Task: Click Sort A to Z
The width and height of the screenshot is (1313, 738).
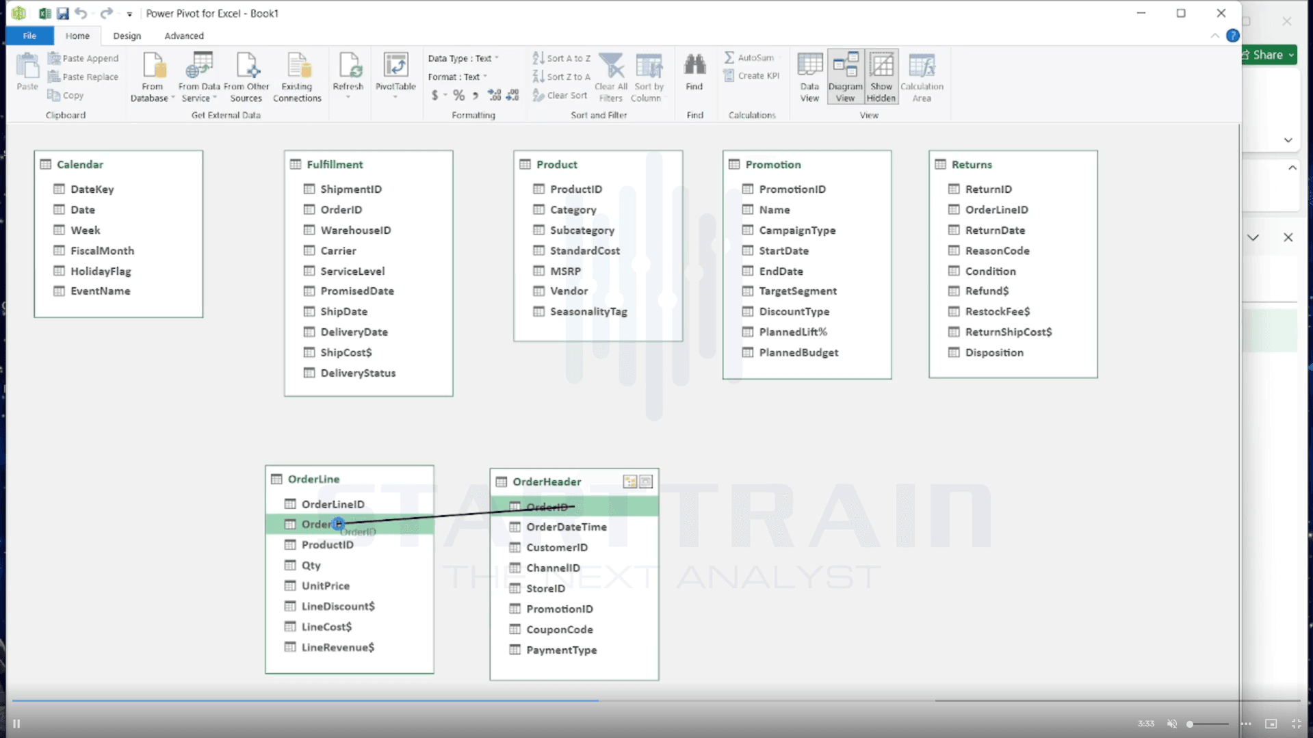Action: [x=562, y=58]
